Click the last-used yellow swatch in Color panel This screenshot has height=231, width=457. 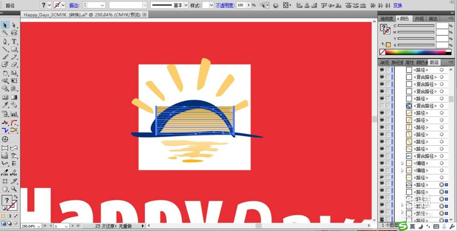(x=388, y=45)
